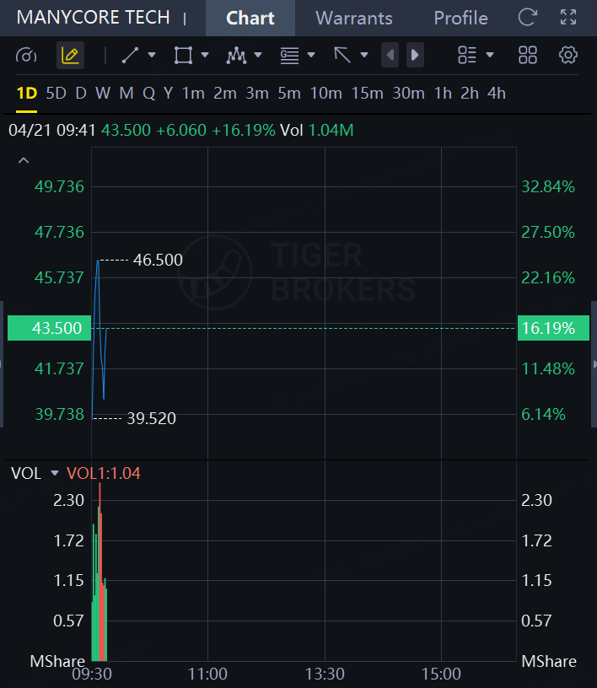Click the 43.500 current price label
Image resolution: width=597 pixels, height=688 pixels.
tap(50, 328)
